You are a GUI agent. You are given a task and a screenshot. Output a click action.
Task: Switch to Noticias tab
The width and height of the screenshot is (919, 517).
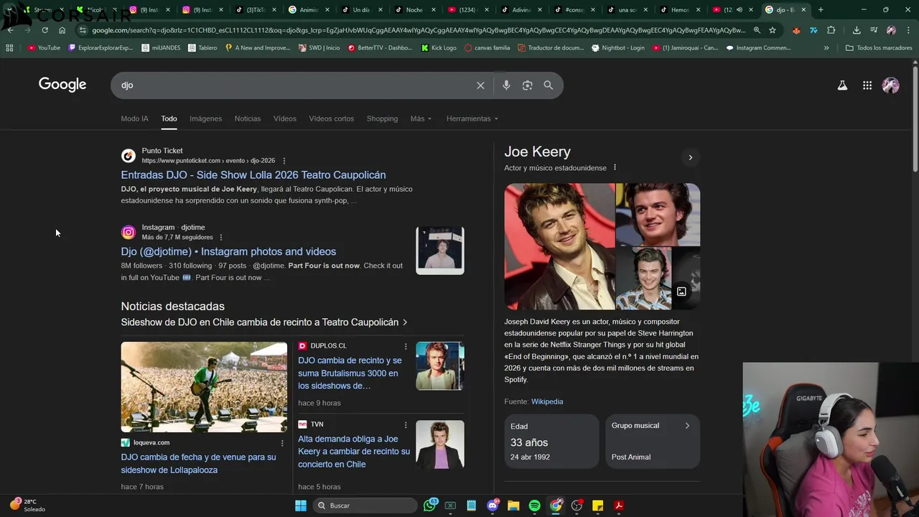pos(248,118)
